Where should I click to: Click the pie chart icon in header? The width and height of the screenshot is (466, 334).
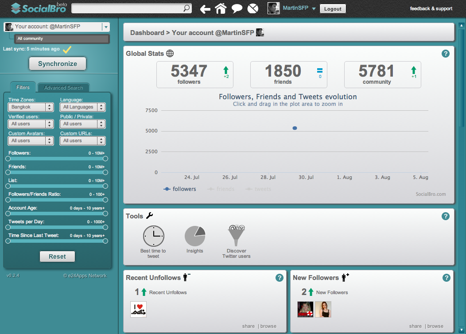pos(253,8)
